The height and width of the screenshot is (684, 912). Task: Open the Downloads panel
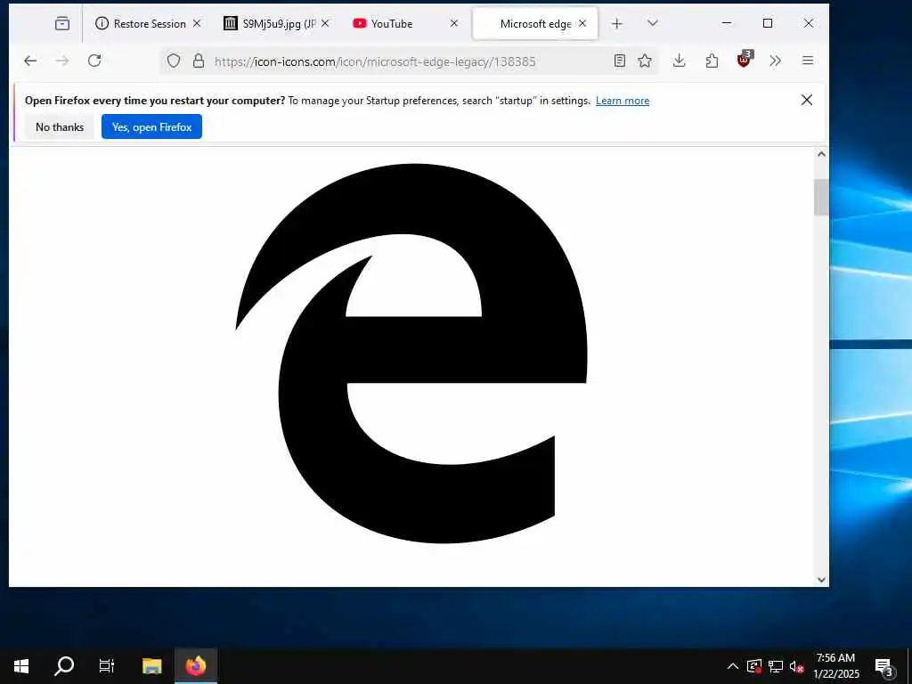679,61
